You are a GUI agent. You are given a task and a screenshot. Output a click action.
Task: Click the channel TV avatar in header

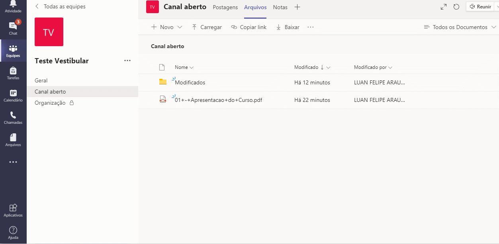click(153, 7)
